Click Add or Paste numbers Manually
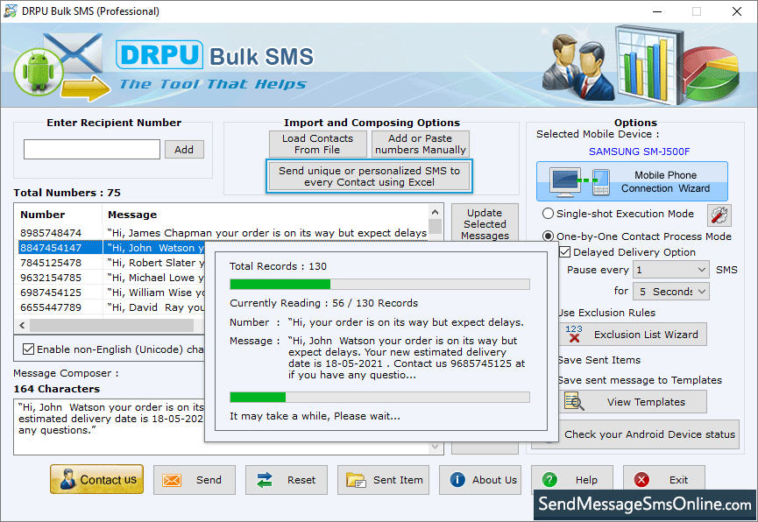This screenshot has height=522, width=758. [x=420, y=144]
